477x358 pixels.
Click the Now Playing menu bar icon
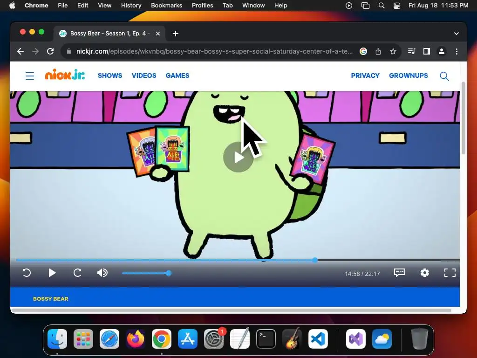[x=349, y=6]
